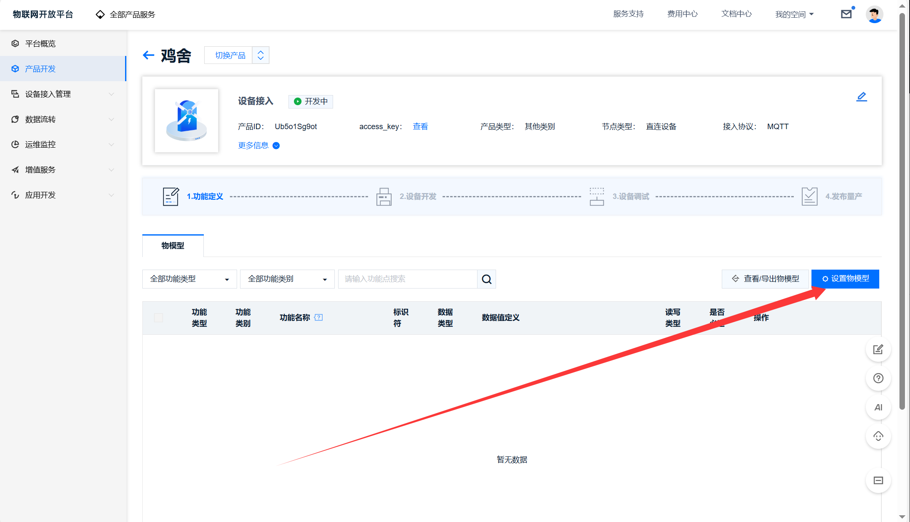Click the floating feedback edit icon
This screenshot has height=522, width=910.
[878, 349]
